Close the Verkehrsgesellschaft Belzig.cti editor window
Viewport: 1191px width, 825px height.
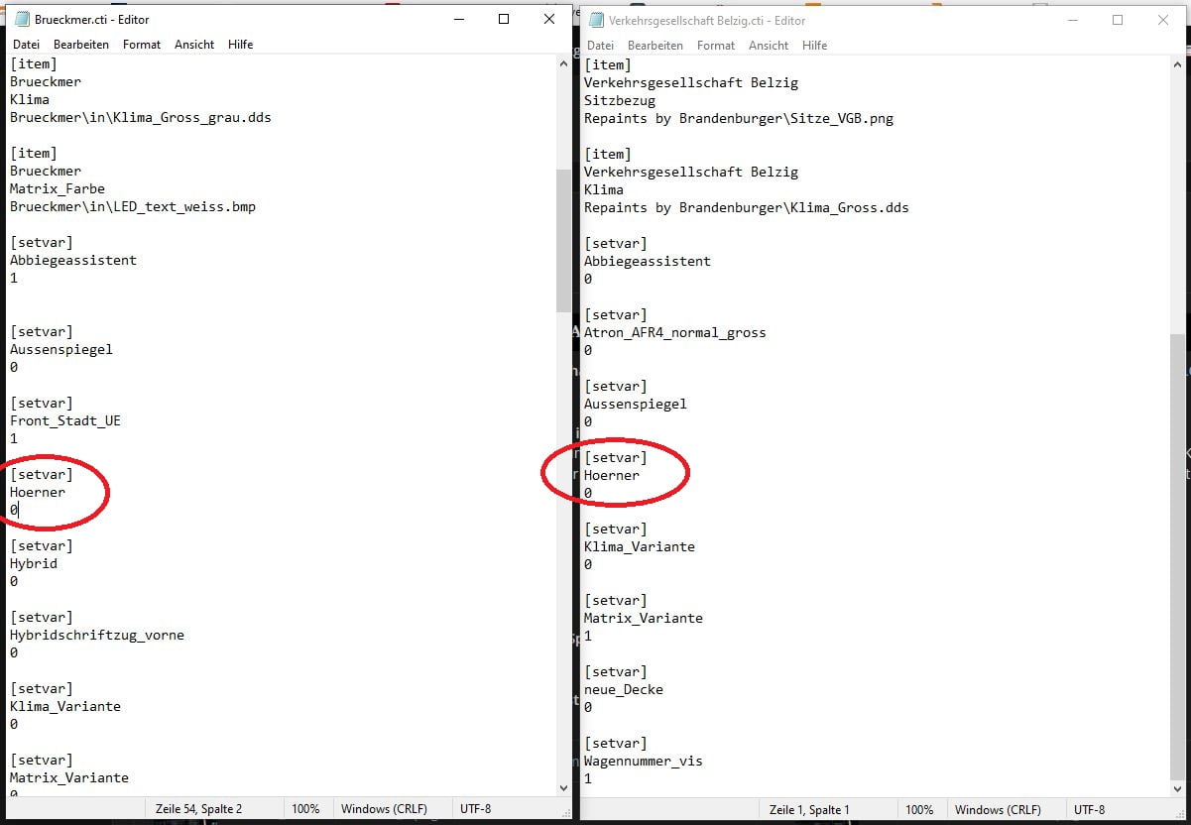[x=1163, y=20]
